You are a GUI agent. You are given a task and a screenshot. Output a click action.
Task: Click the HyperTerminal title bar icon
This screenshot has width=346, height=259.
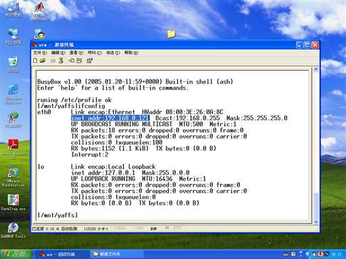[x=34, y=45]
